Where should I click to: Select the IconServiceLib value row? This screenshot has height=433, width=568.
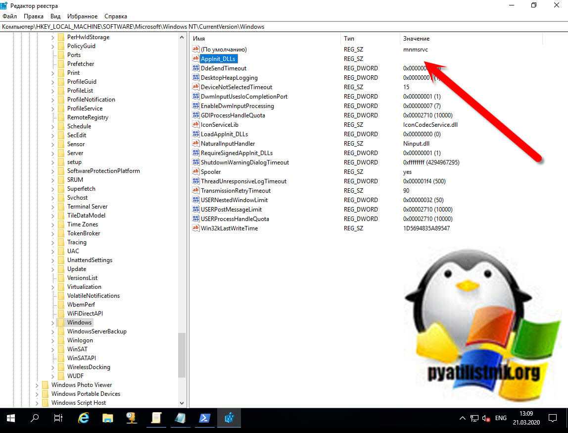click(219, 125)
